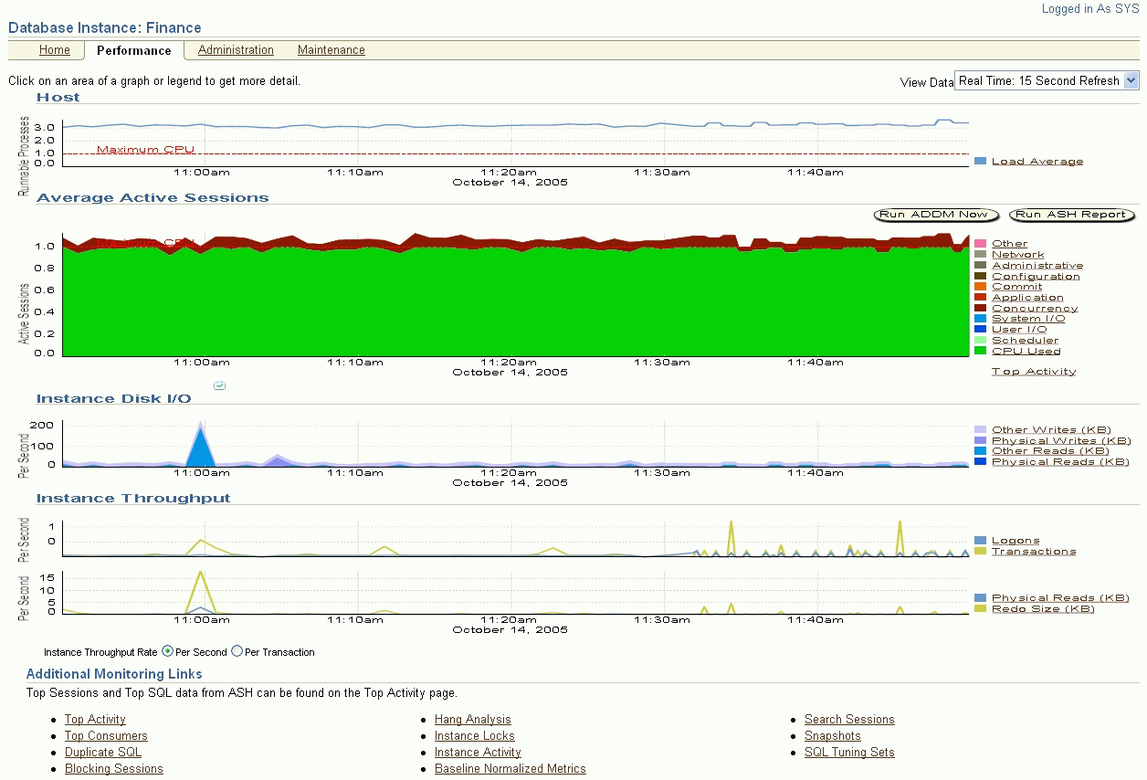The height and width of the screenshot is (780, 1147).
Task: Select the Per Second radio button
Action: point(168,651)
